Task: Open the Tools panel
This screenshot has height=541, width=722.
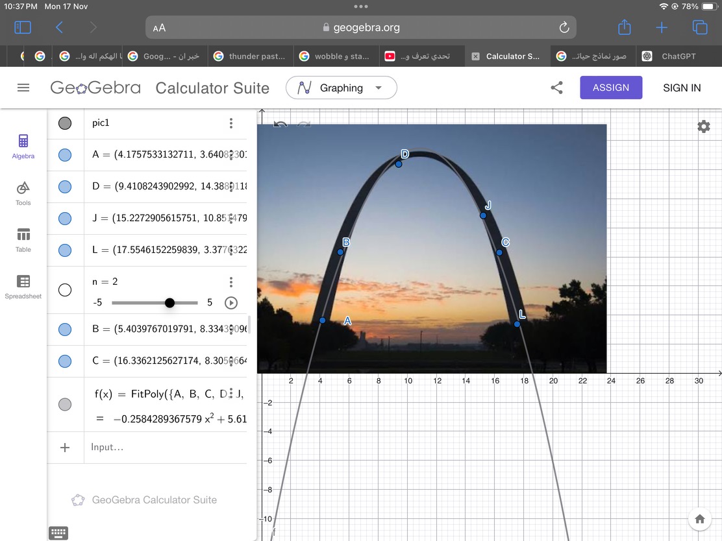Action: (23, 191)
